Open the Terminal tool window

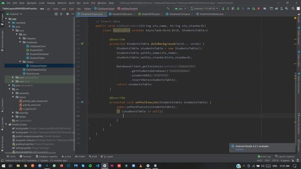(25, 156)
